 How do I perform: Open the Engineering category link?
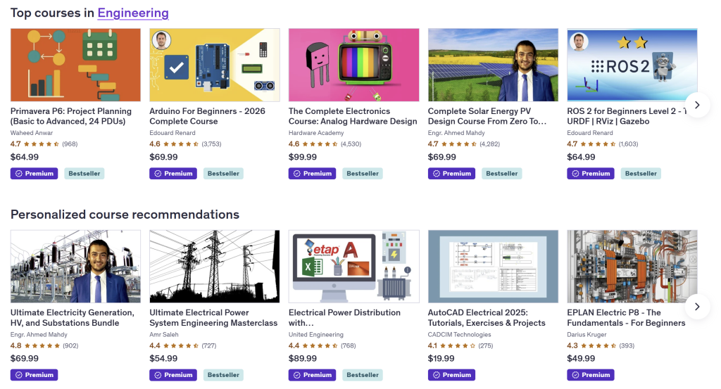(x=133, y=13)
